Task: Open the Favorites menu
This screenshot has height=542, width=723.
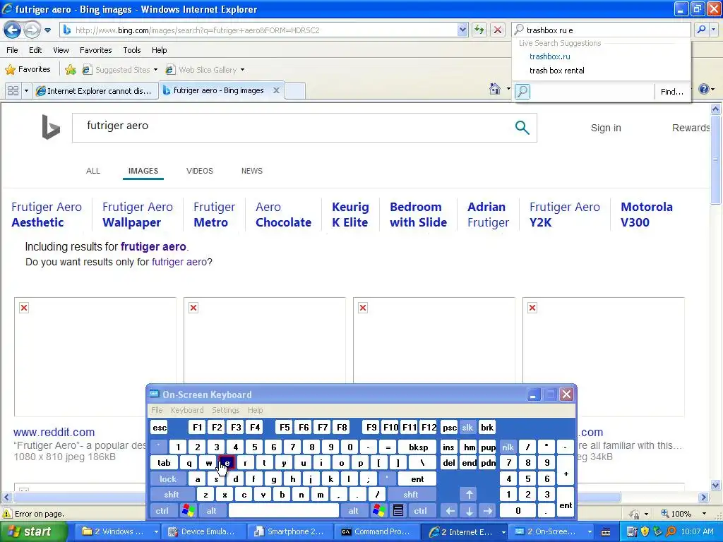Action: tap(95, 50)
